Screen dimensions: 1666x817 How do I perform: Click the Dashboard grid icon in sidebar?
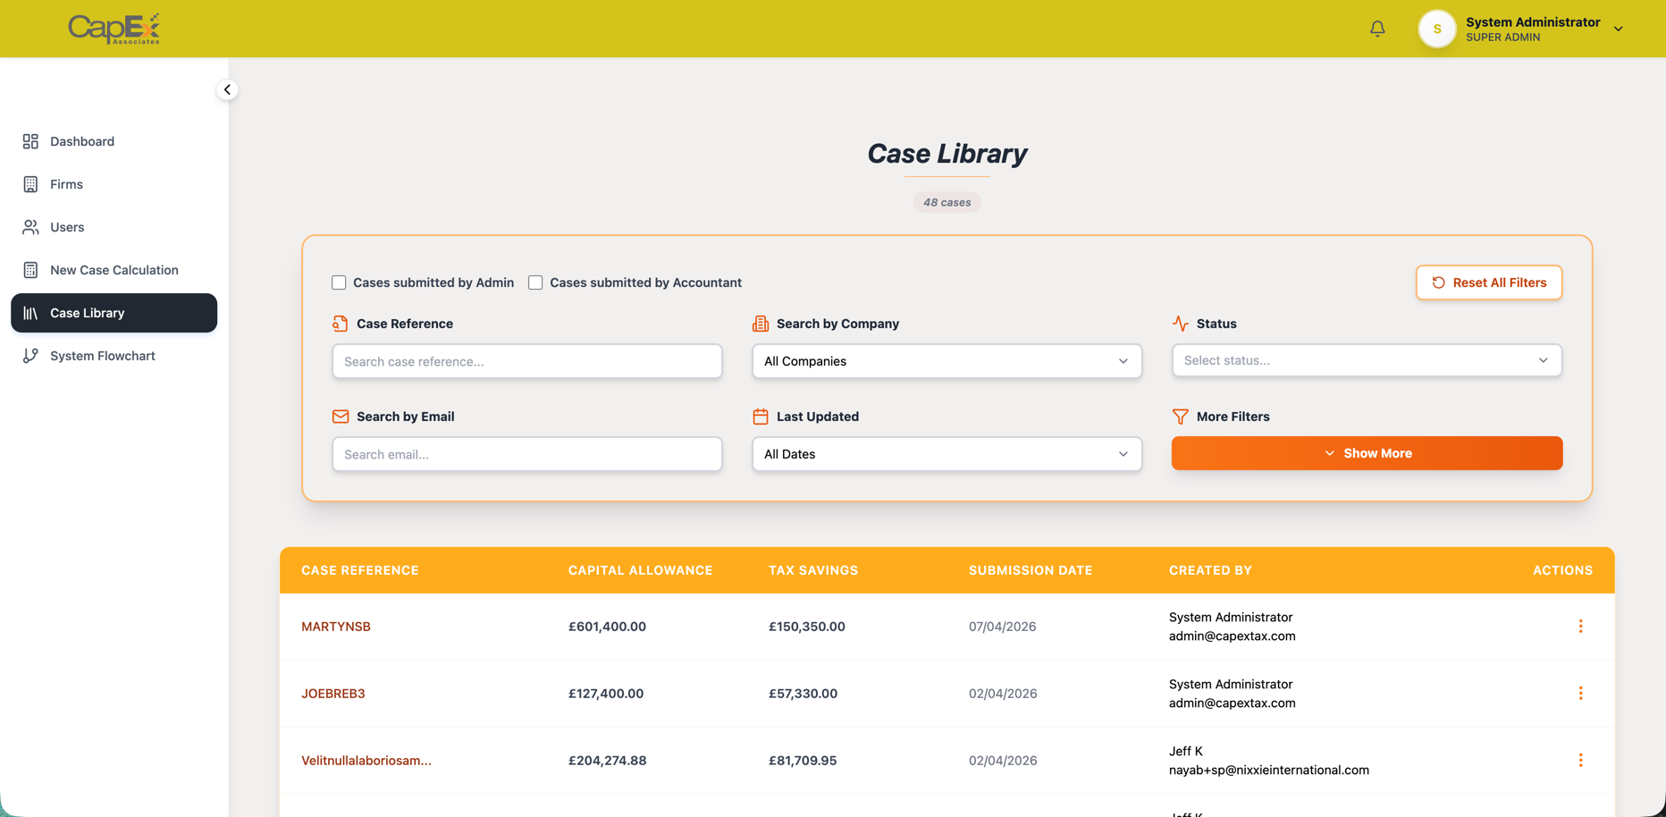tap(30, 141)
